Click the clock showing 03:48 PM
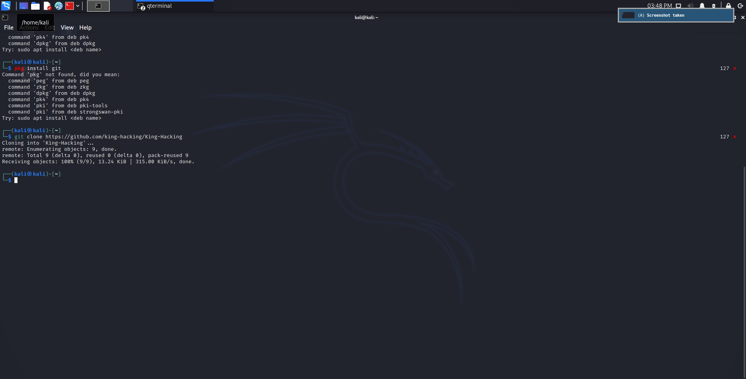This screenshot has height=379, width=746. 659,6
